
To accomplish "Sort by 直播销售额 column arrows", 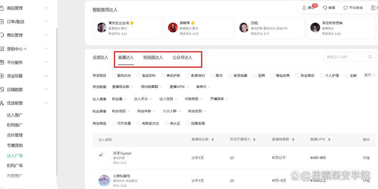I will [293, 139].
